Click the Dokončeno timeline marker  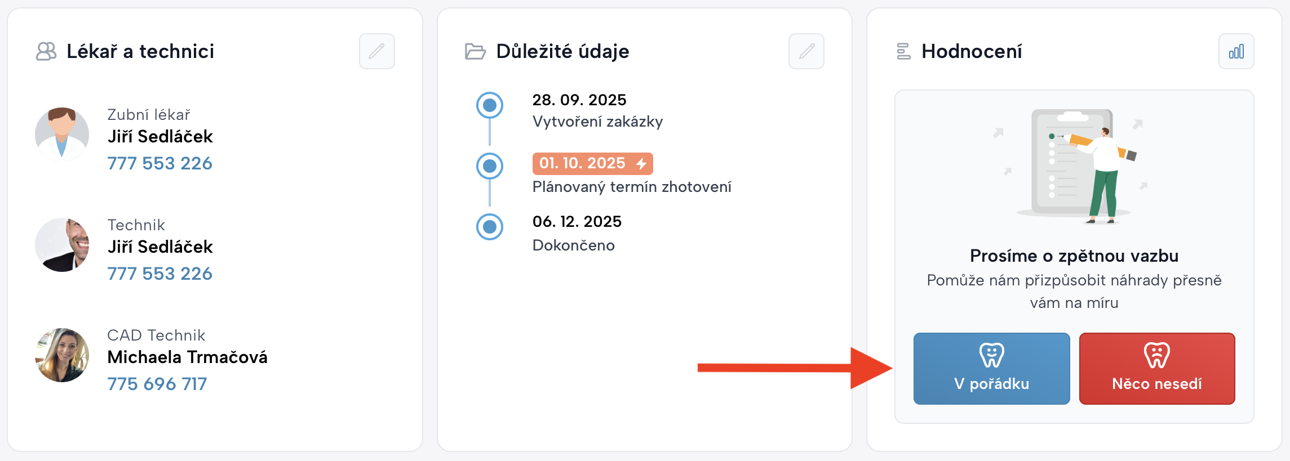click(x=490, y=227)
